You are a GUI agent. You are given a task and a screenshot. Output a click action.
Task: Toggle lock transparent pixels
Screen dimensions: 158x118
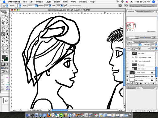click(x=132, y=49)
